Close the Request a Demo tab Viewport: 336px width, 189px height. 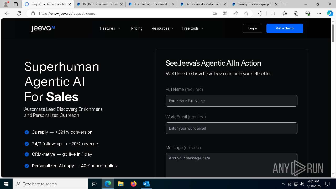pos(70,4)
